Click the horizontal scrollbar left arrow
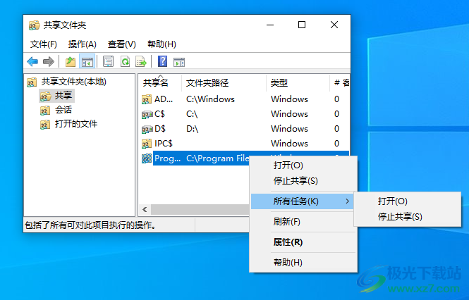Viewport: 469px width, 300px height. click(145, 209)
